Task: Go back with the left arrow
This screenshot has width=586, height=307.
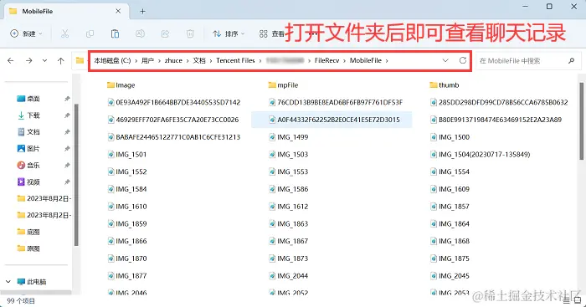Action: [10, 60]
